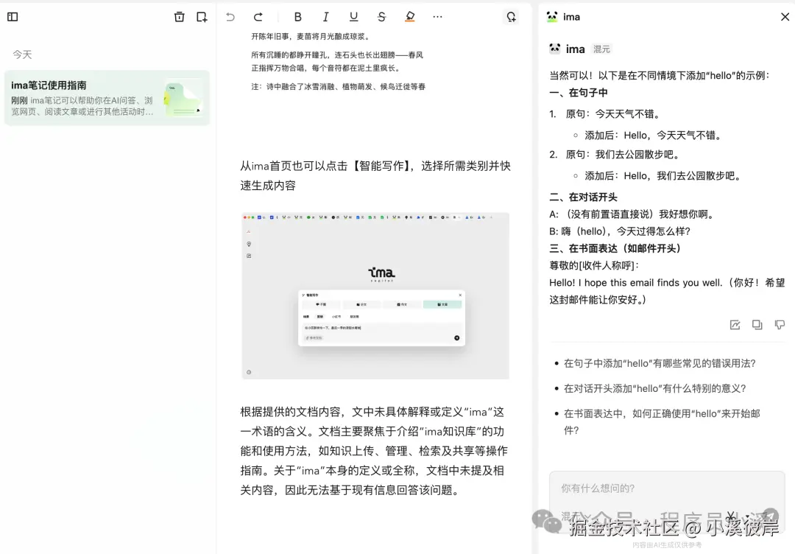
Task: Click the line Hello! I hope this email finds you well
Action: [667, 291]
